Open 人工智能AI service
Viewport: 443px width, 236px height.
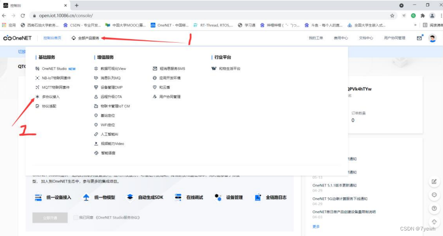(106, 134)
